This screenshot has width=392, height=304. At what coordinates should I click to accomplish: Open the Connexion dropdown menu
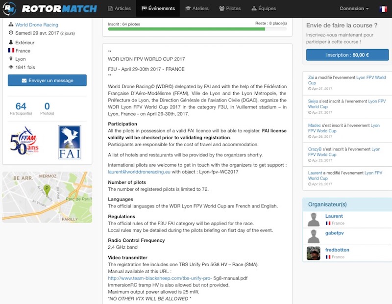(354, 9)
